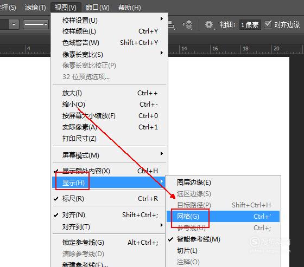The height and width of the screenshot is (267, 304).
Task: Choose 按屏幕大小缩放(F)
Action: click(x=109, y=116)
